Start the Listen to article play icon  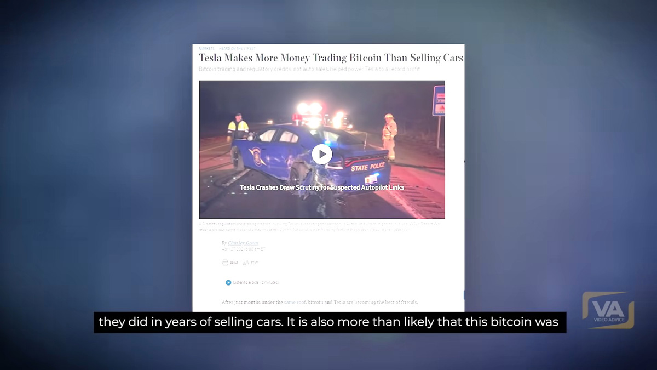pyautogui.click(x=228, y=283)
